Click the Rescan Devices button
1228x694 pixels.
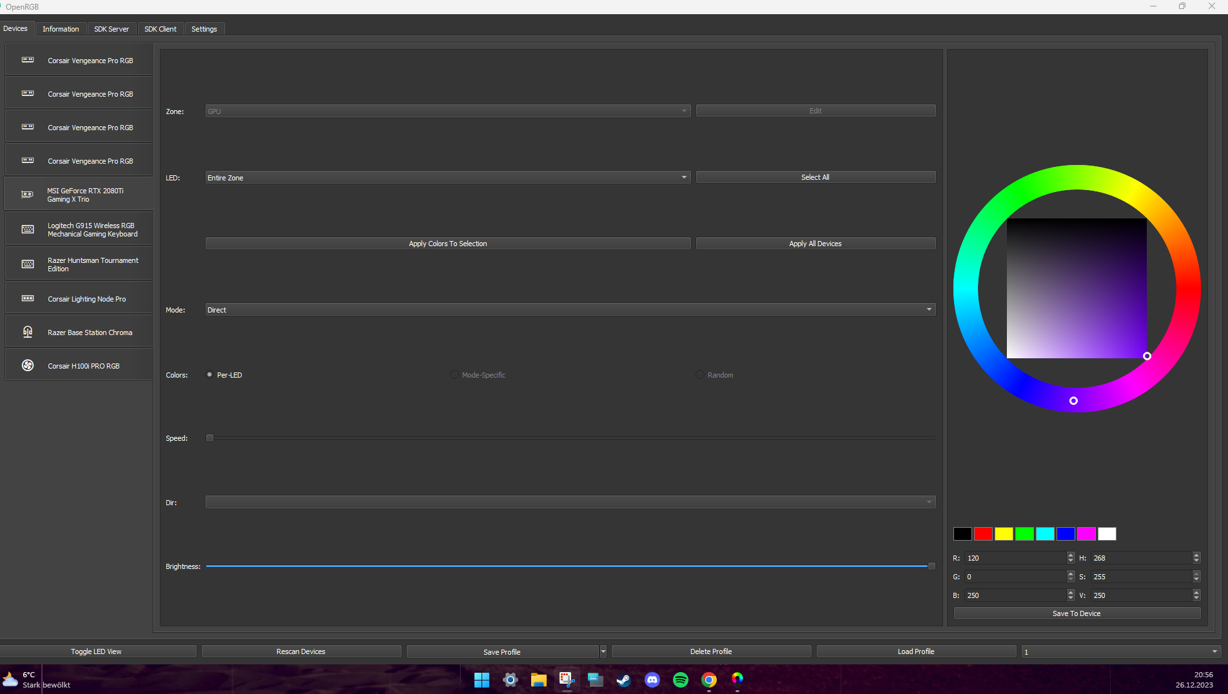click(x=301, y=651)
